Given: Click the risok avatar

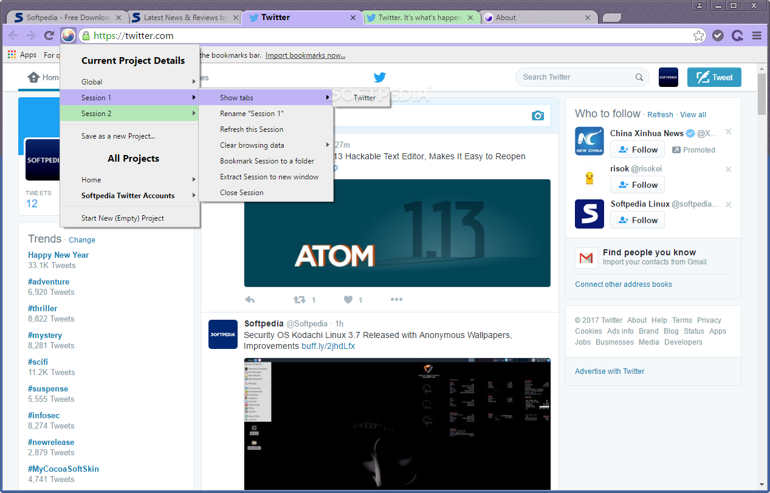Looking at the screenshot, I should (590, 178).
